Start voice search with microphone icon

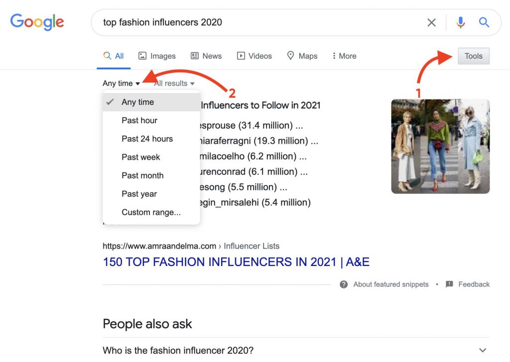tap(461, 22)
